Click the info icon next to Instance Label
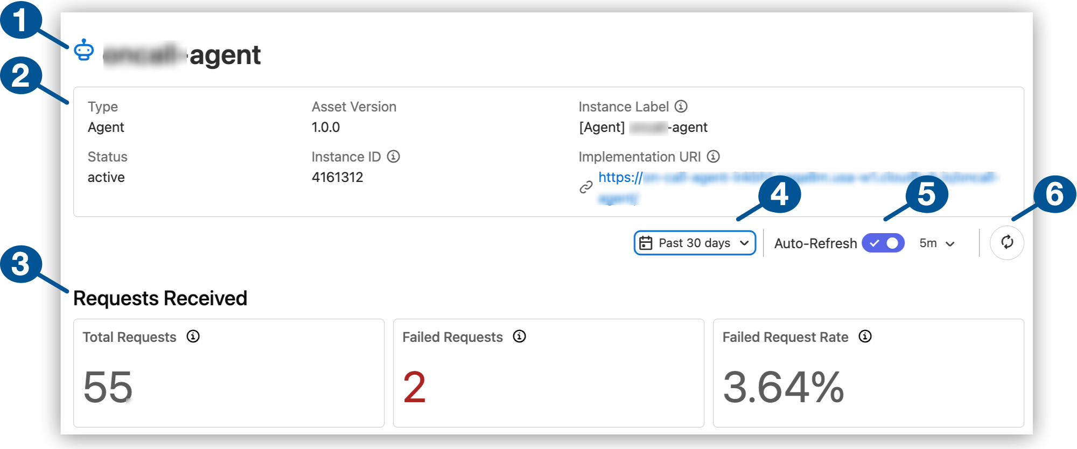Image resolution: width=1077 pixels, height=449 pixels. click(681, 106)
